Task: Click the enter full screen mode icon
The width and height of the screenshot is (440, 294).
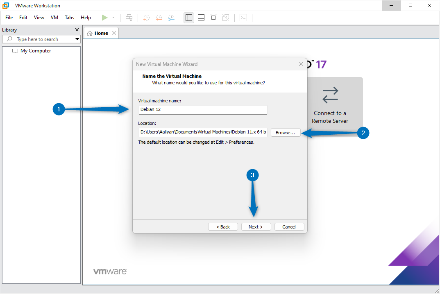Action: (213, 18)
